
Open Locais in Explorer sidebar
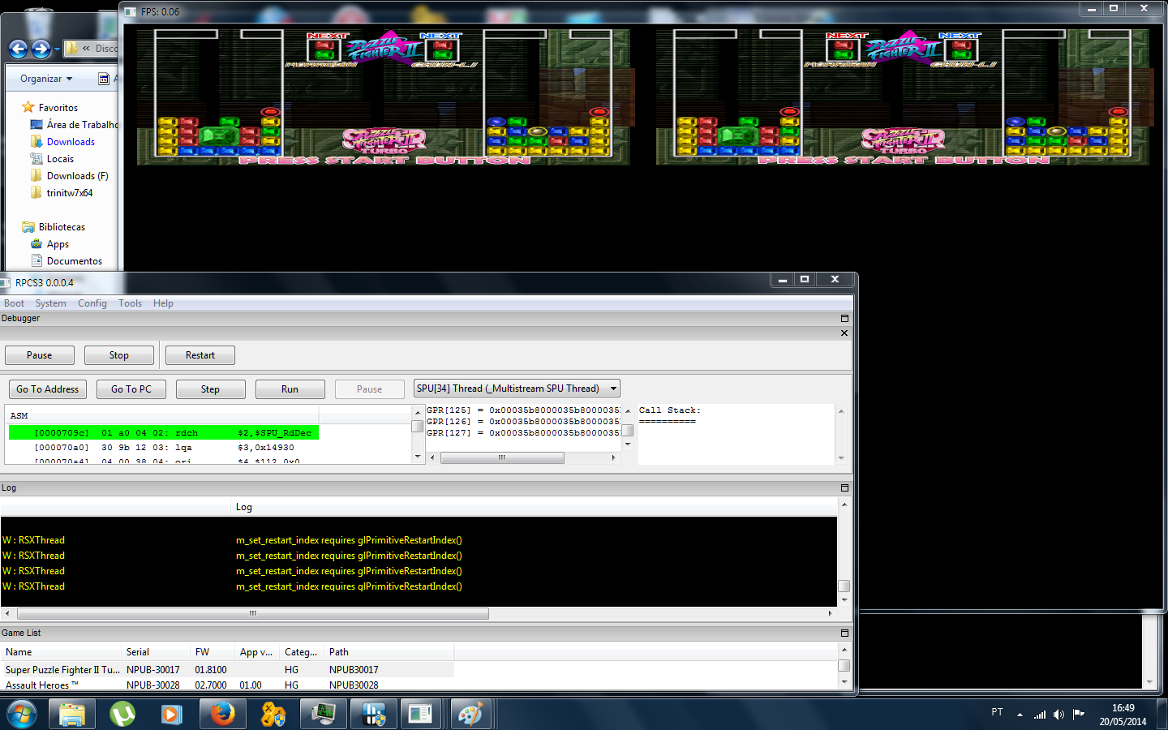tap(60, 159)
